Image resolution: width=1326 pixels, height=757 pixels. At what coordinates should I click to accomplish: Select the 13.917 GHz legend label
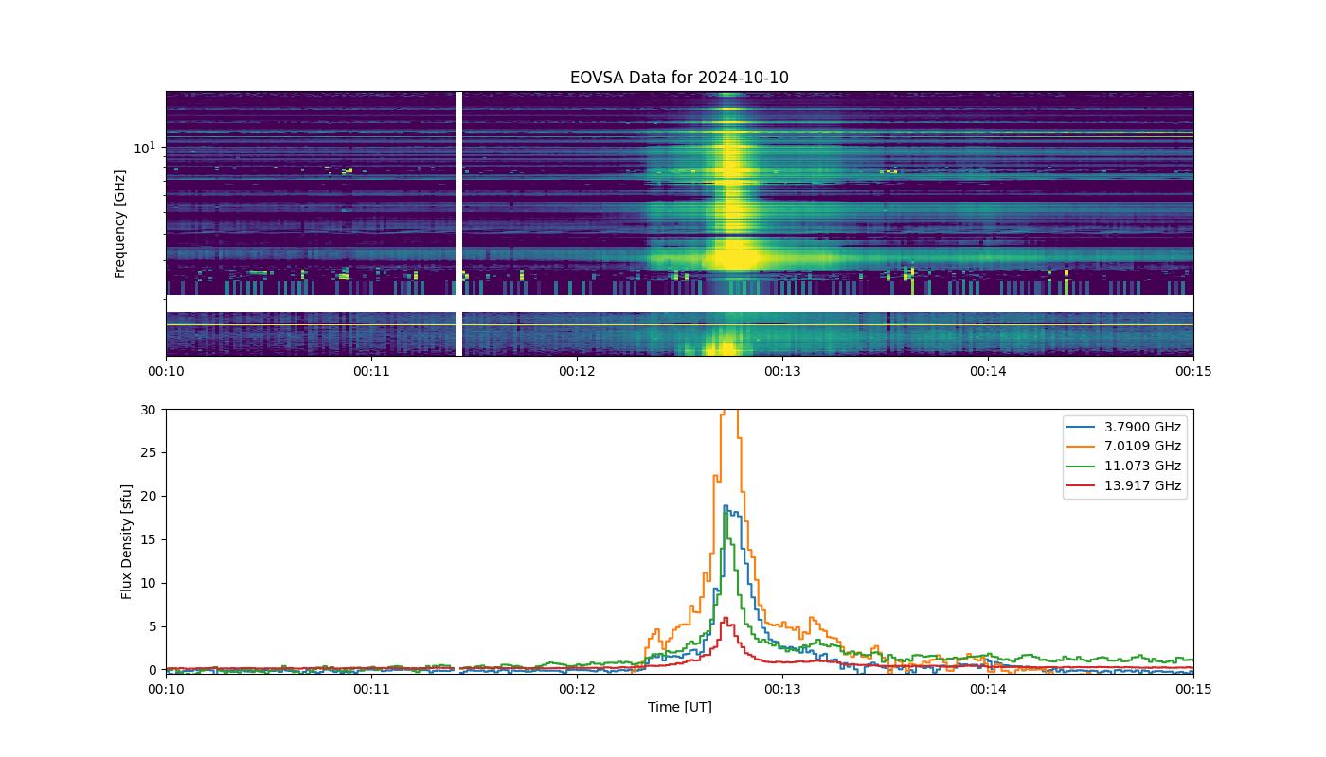click(1143, 486)
